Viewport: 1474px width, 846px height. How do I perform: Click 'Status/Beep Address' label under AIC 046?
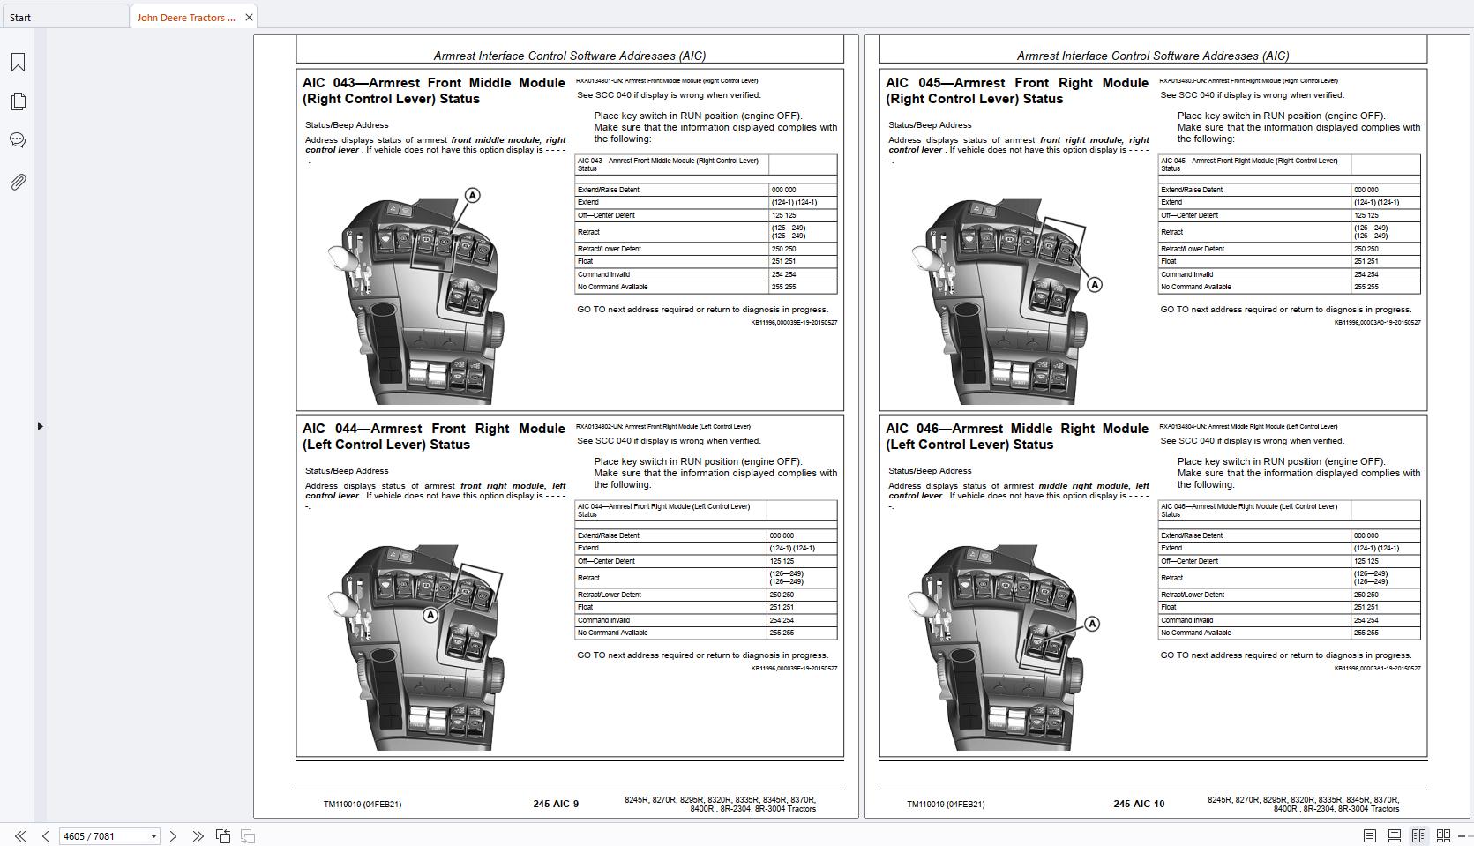point(930,471)
